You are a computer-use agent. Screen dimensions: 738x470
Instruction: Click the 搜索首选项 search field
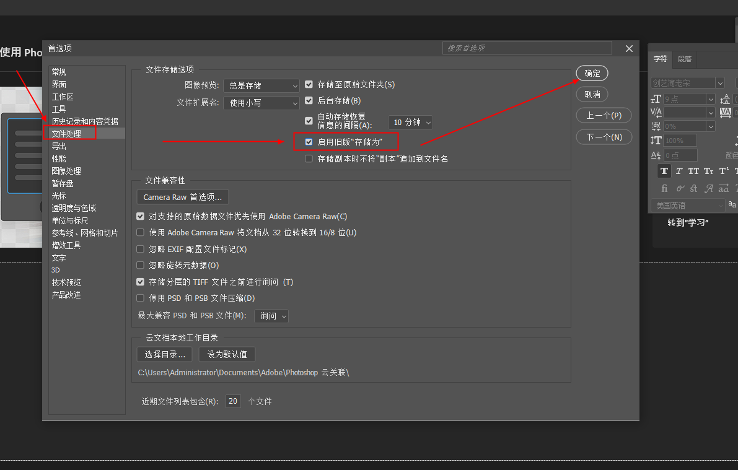click(527, 48)
